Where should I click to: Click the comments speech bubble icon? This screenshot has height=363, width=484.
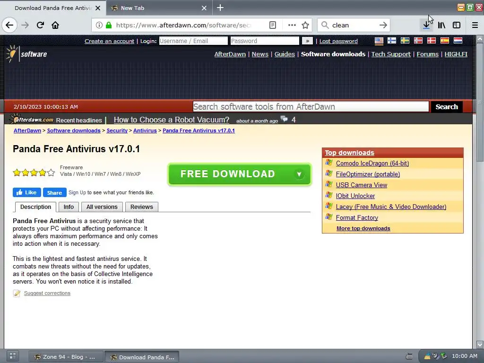[x=284, y=119]
